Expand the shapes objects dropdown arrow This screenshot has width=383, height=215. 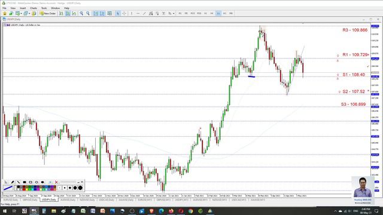[x=174, y=13]
